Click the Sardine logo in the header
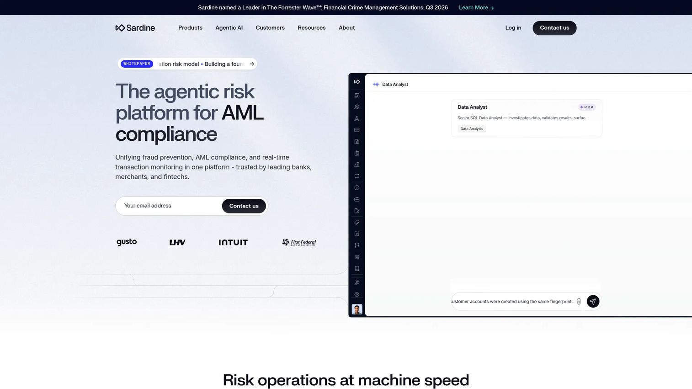Screen dimensions: 692x389 click(135, 28)
